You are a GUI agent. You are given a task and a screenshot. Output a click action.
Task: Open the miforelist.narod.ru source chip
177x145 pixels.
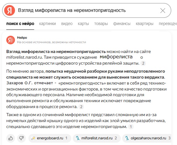pyautogui.click(x=97, y=138)
